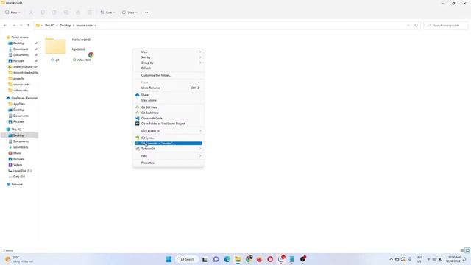This screenshot has width=471, height=265.
Task: Click the Share toolbar icon
Action: (78, 13)
